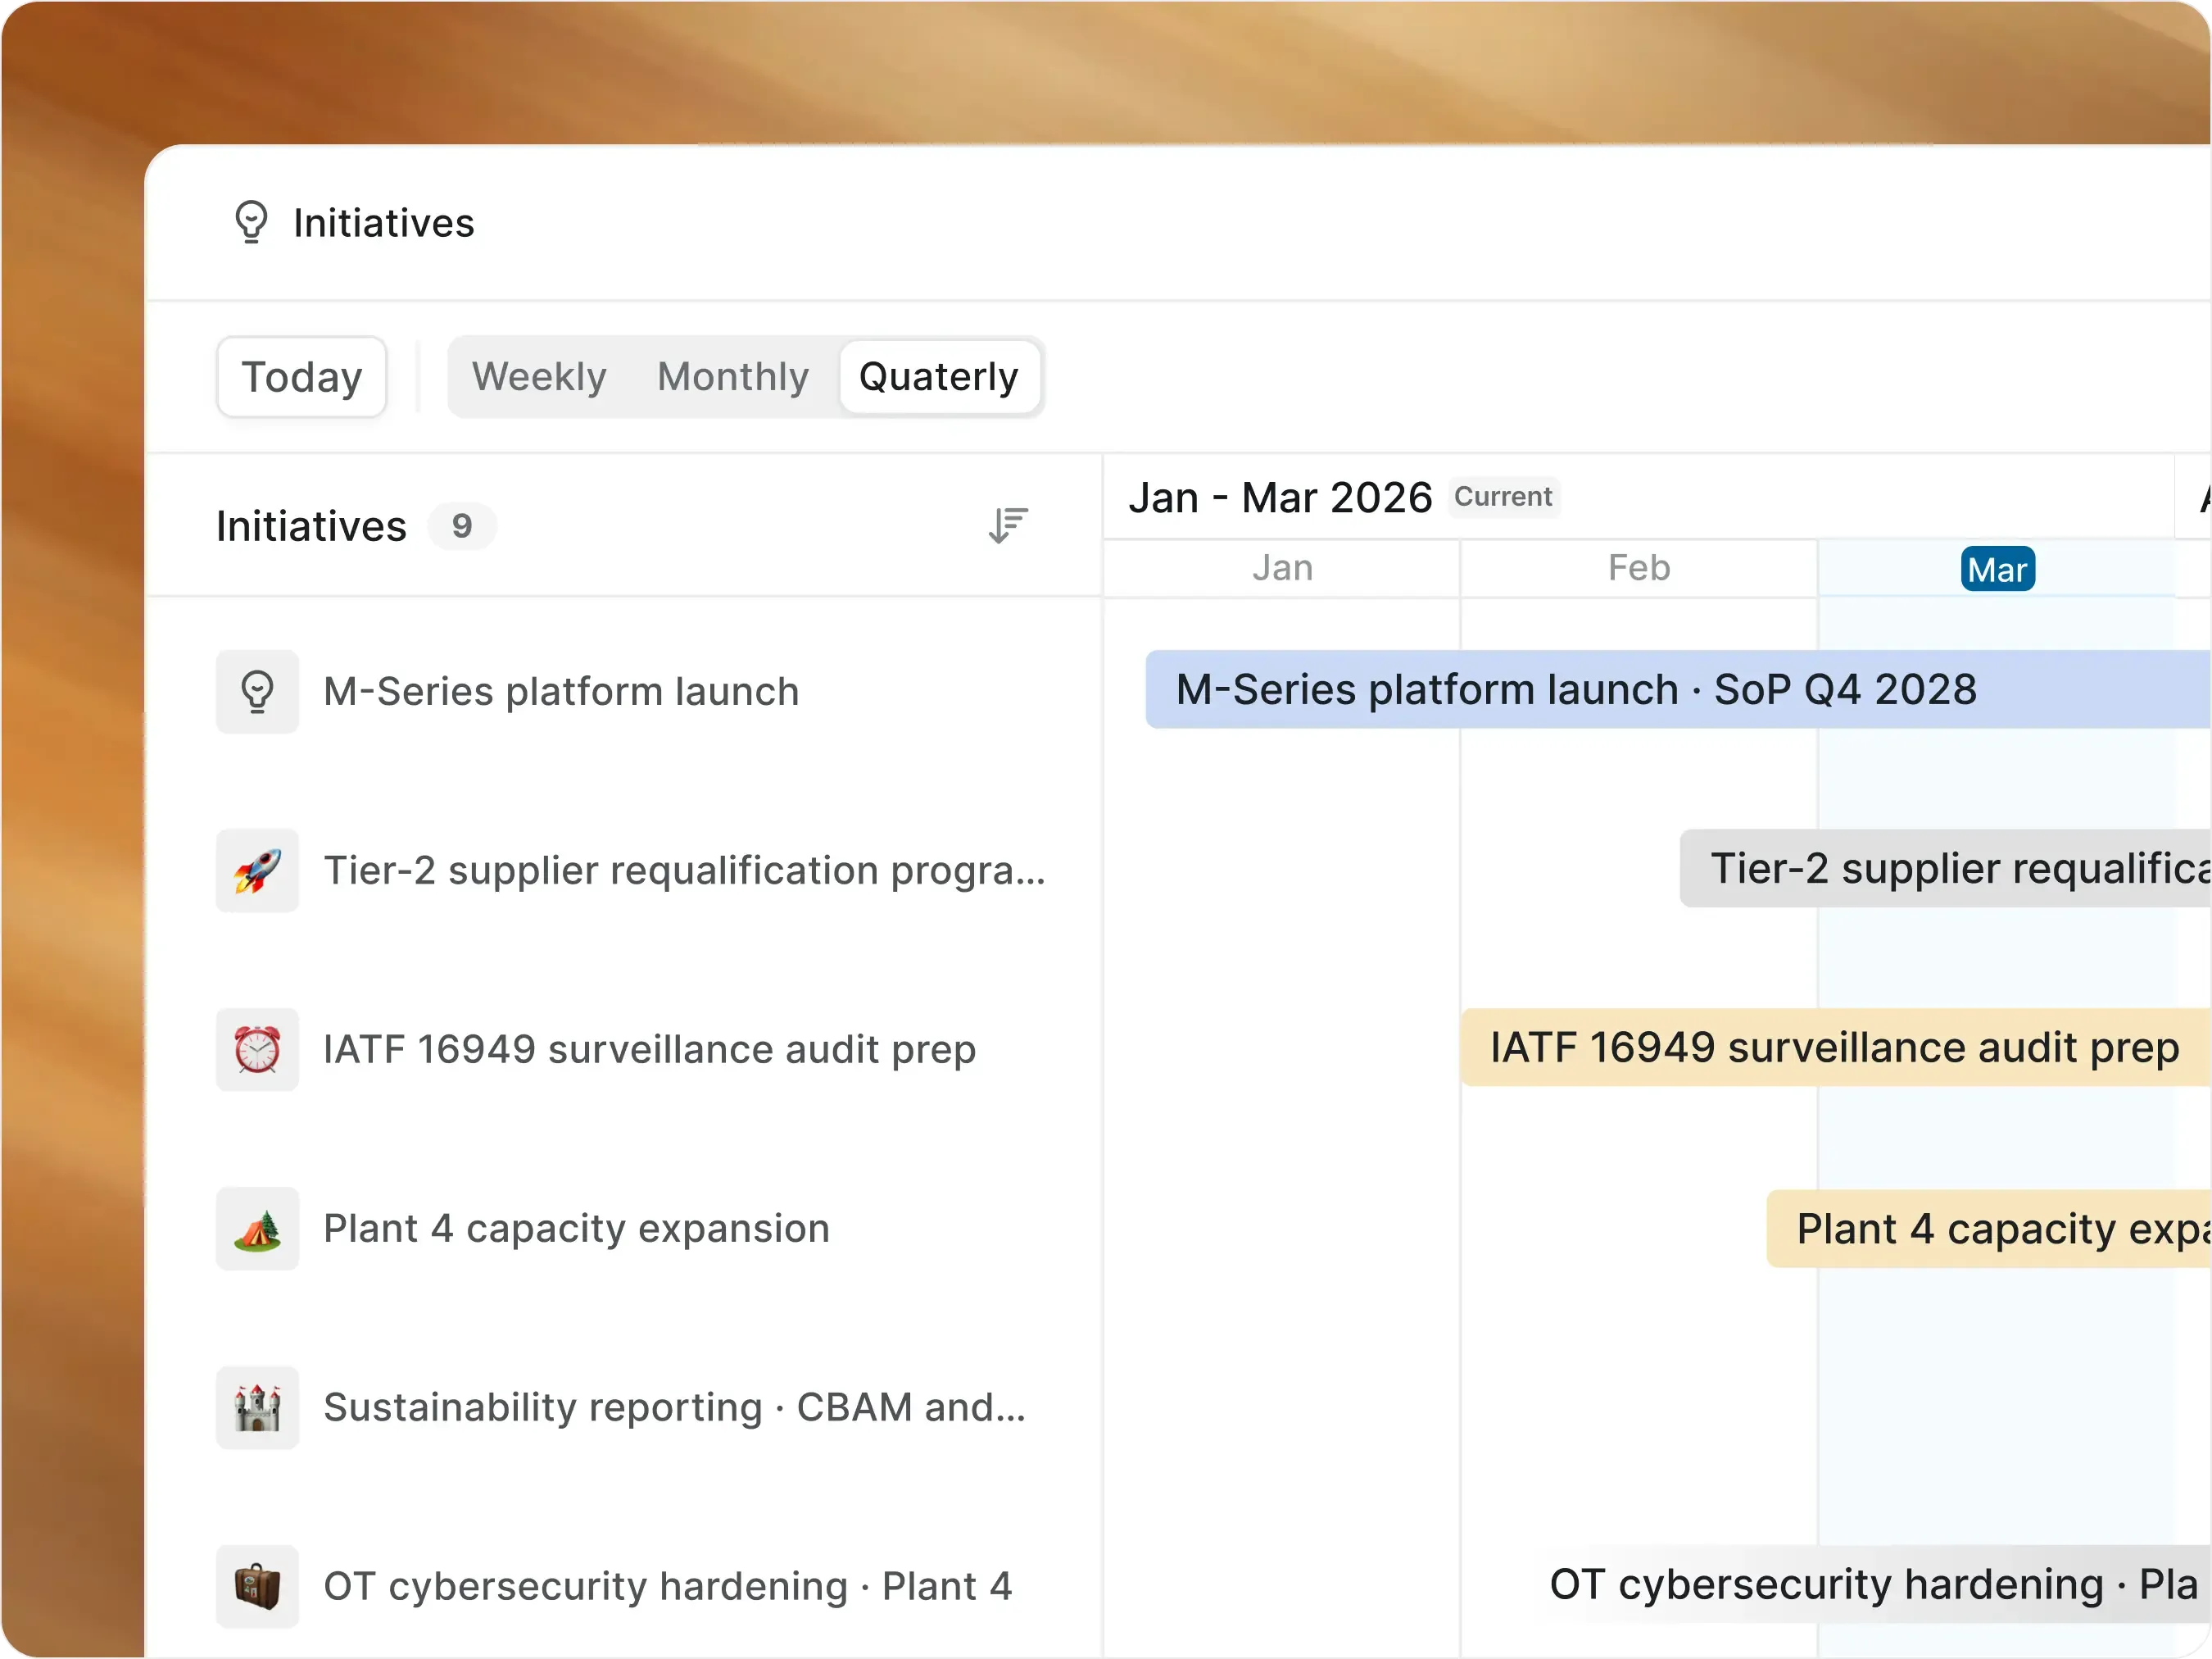
Task: Select the IATF 16949 audit prep timeline bar
Action: tap(1836, 1048)
